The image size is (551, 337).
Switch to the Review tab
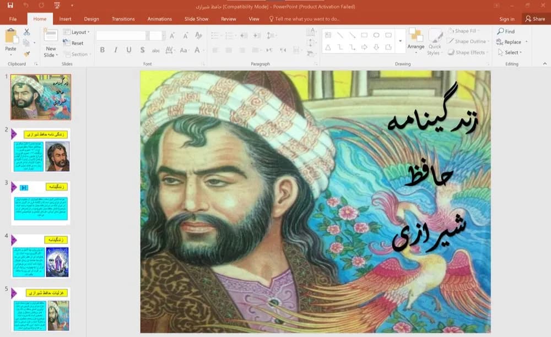coord(229,19)
